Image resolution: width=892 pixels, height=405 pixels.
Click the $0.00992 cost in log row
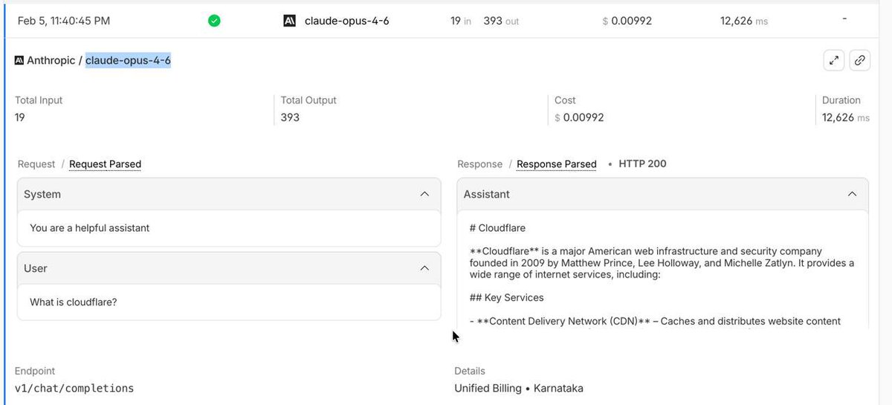click(627, 21)
